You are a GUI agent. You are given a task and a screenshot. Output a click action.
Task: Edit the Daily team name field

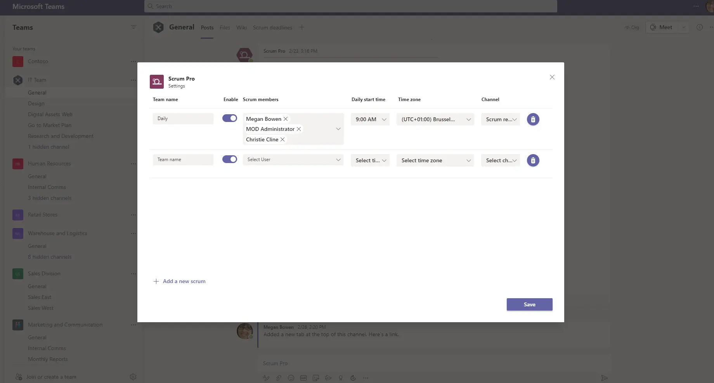pos(183,119)
